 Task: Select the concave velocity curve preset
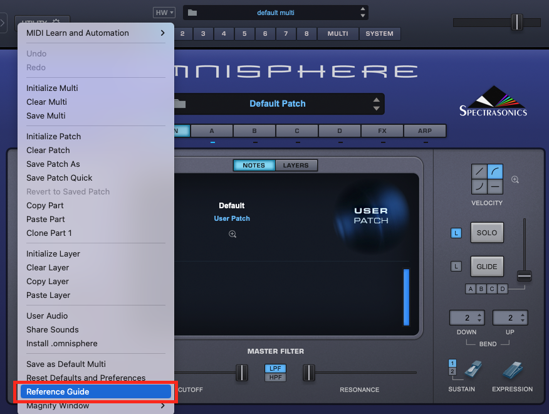[479, 186]
